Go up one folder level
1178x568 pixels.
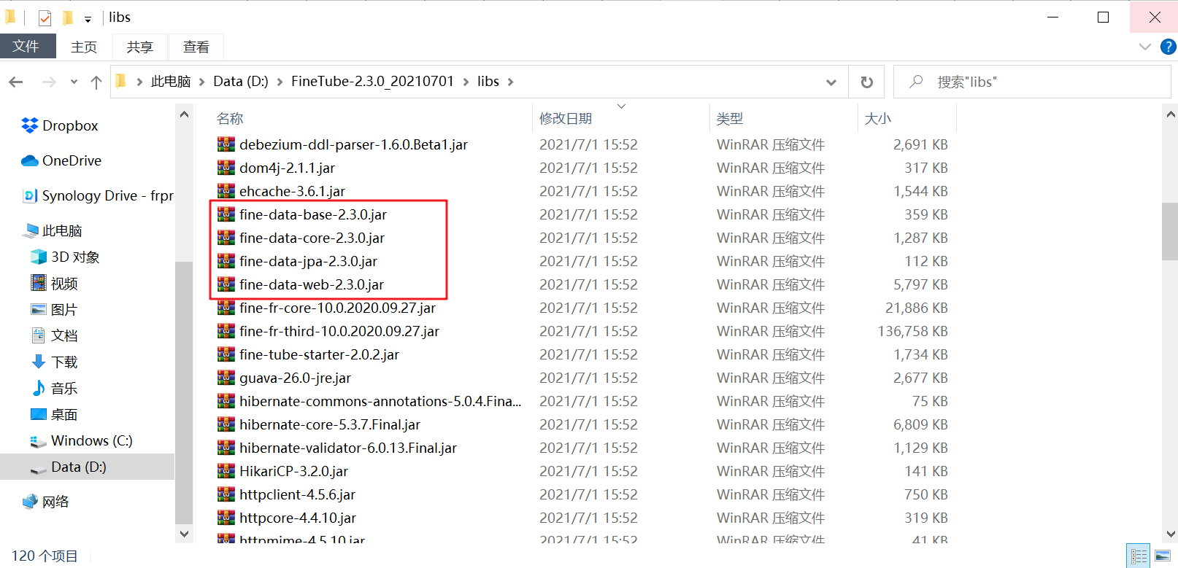(96, 82)
